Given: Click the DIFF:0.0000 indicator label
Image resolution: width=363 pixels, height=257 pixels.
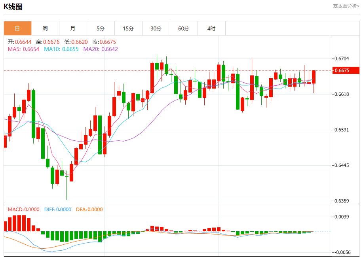Looking at the screenshot, I should coord(58,209).
